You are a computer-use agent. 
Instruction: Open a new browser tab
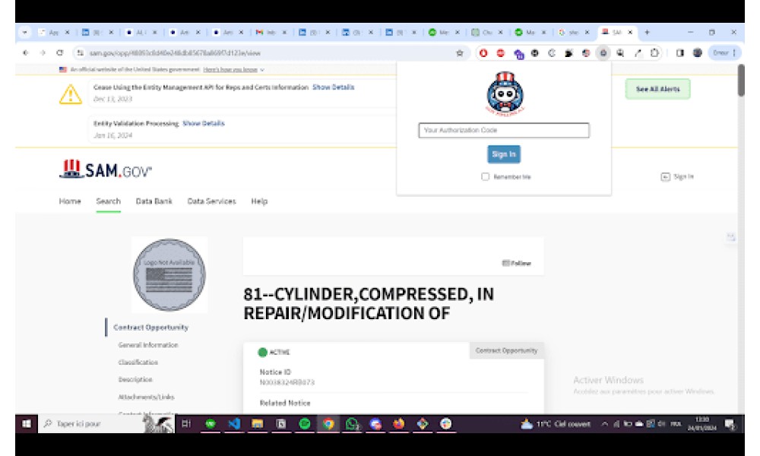tap(647, 33)
